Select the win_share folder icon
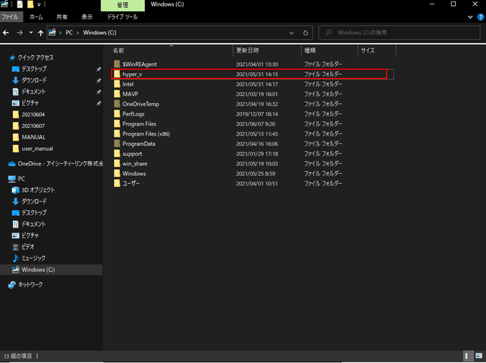 click(x=117, y=164)
